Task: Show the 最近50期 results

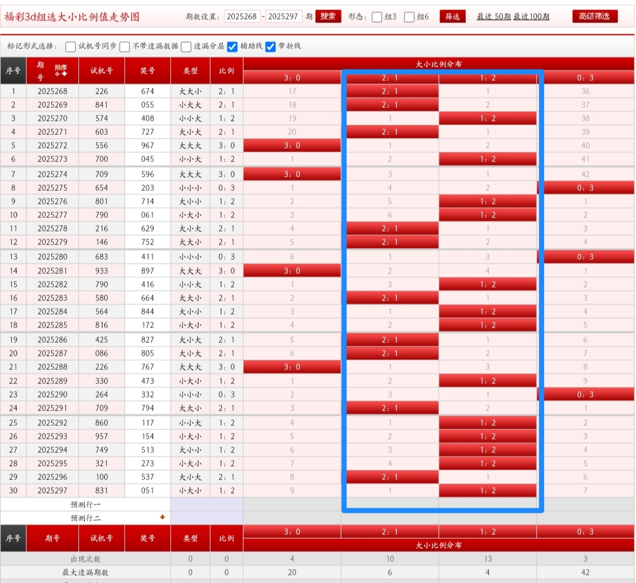Action: coord(493,17)
